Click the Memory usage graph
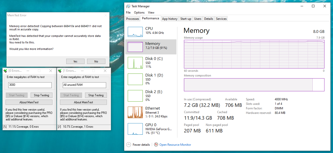The height and width of the screenshot is (153, 333). (254, 54)
